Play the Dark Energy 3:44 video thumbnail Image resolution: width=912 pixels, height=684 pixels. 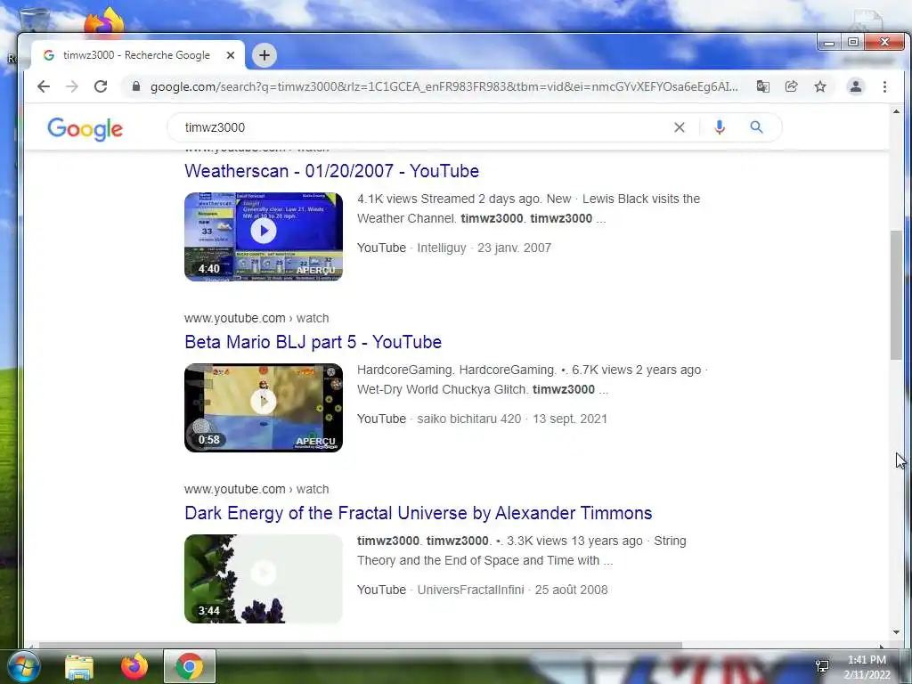pos(264,579)
